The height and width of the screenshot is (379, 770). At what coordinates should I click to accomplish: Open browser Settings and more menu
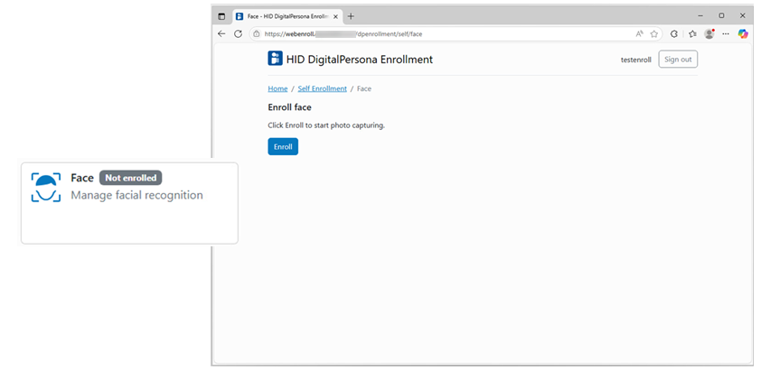[x=726, y=33]
